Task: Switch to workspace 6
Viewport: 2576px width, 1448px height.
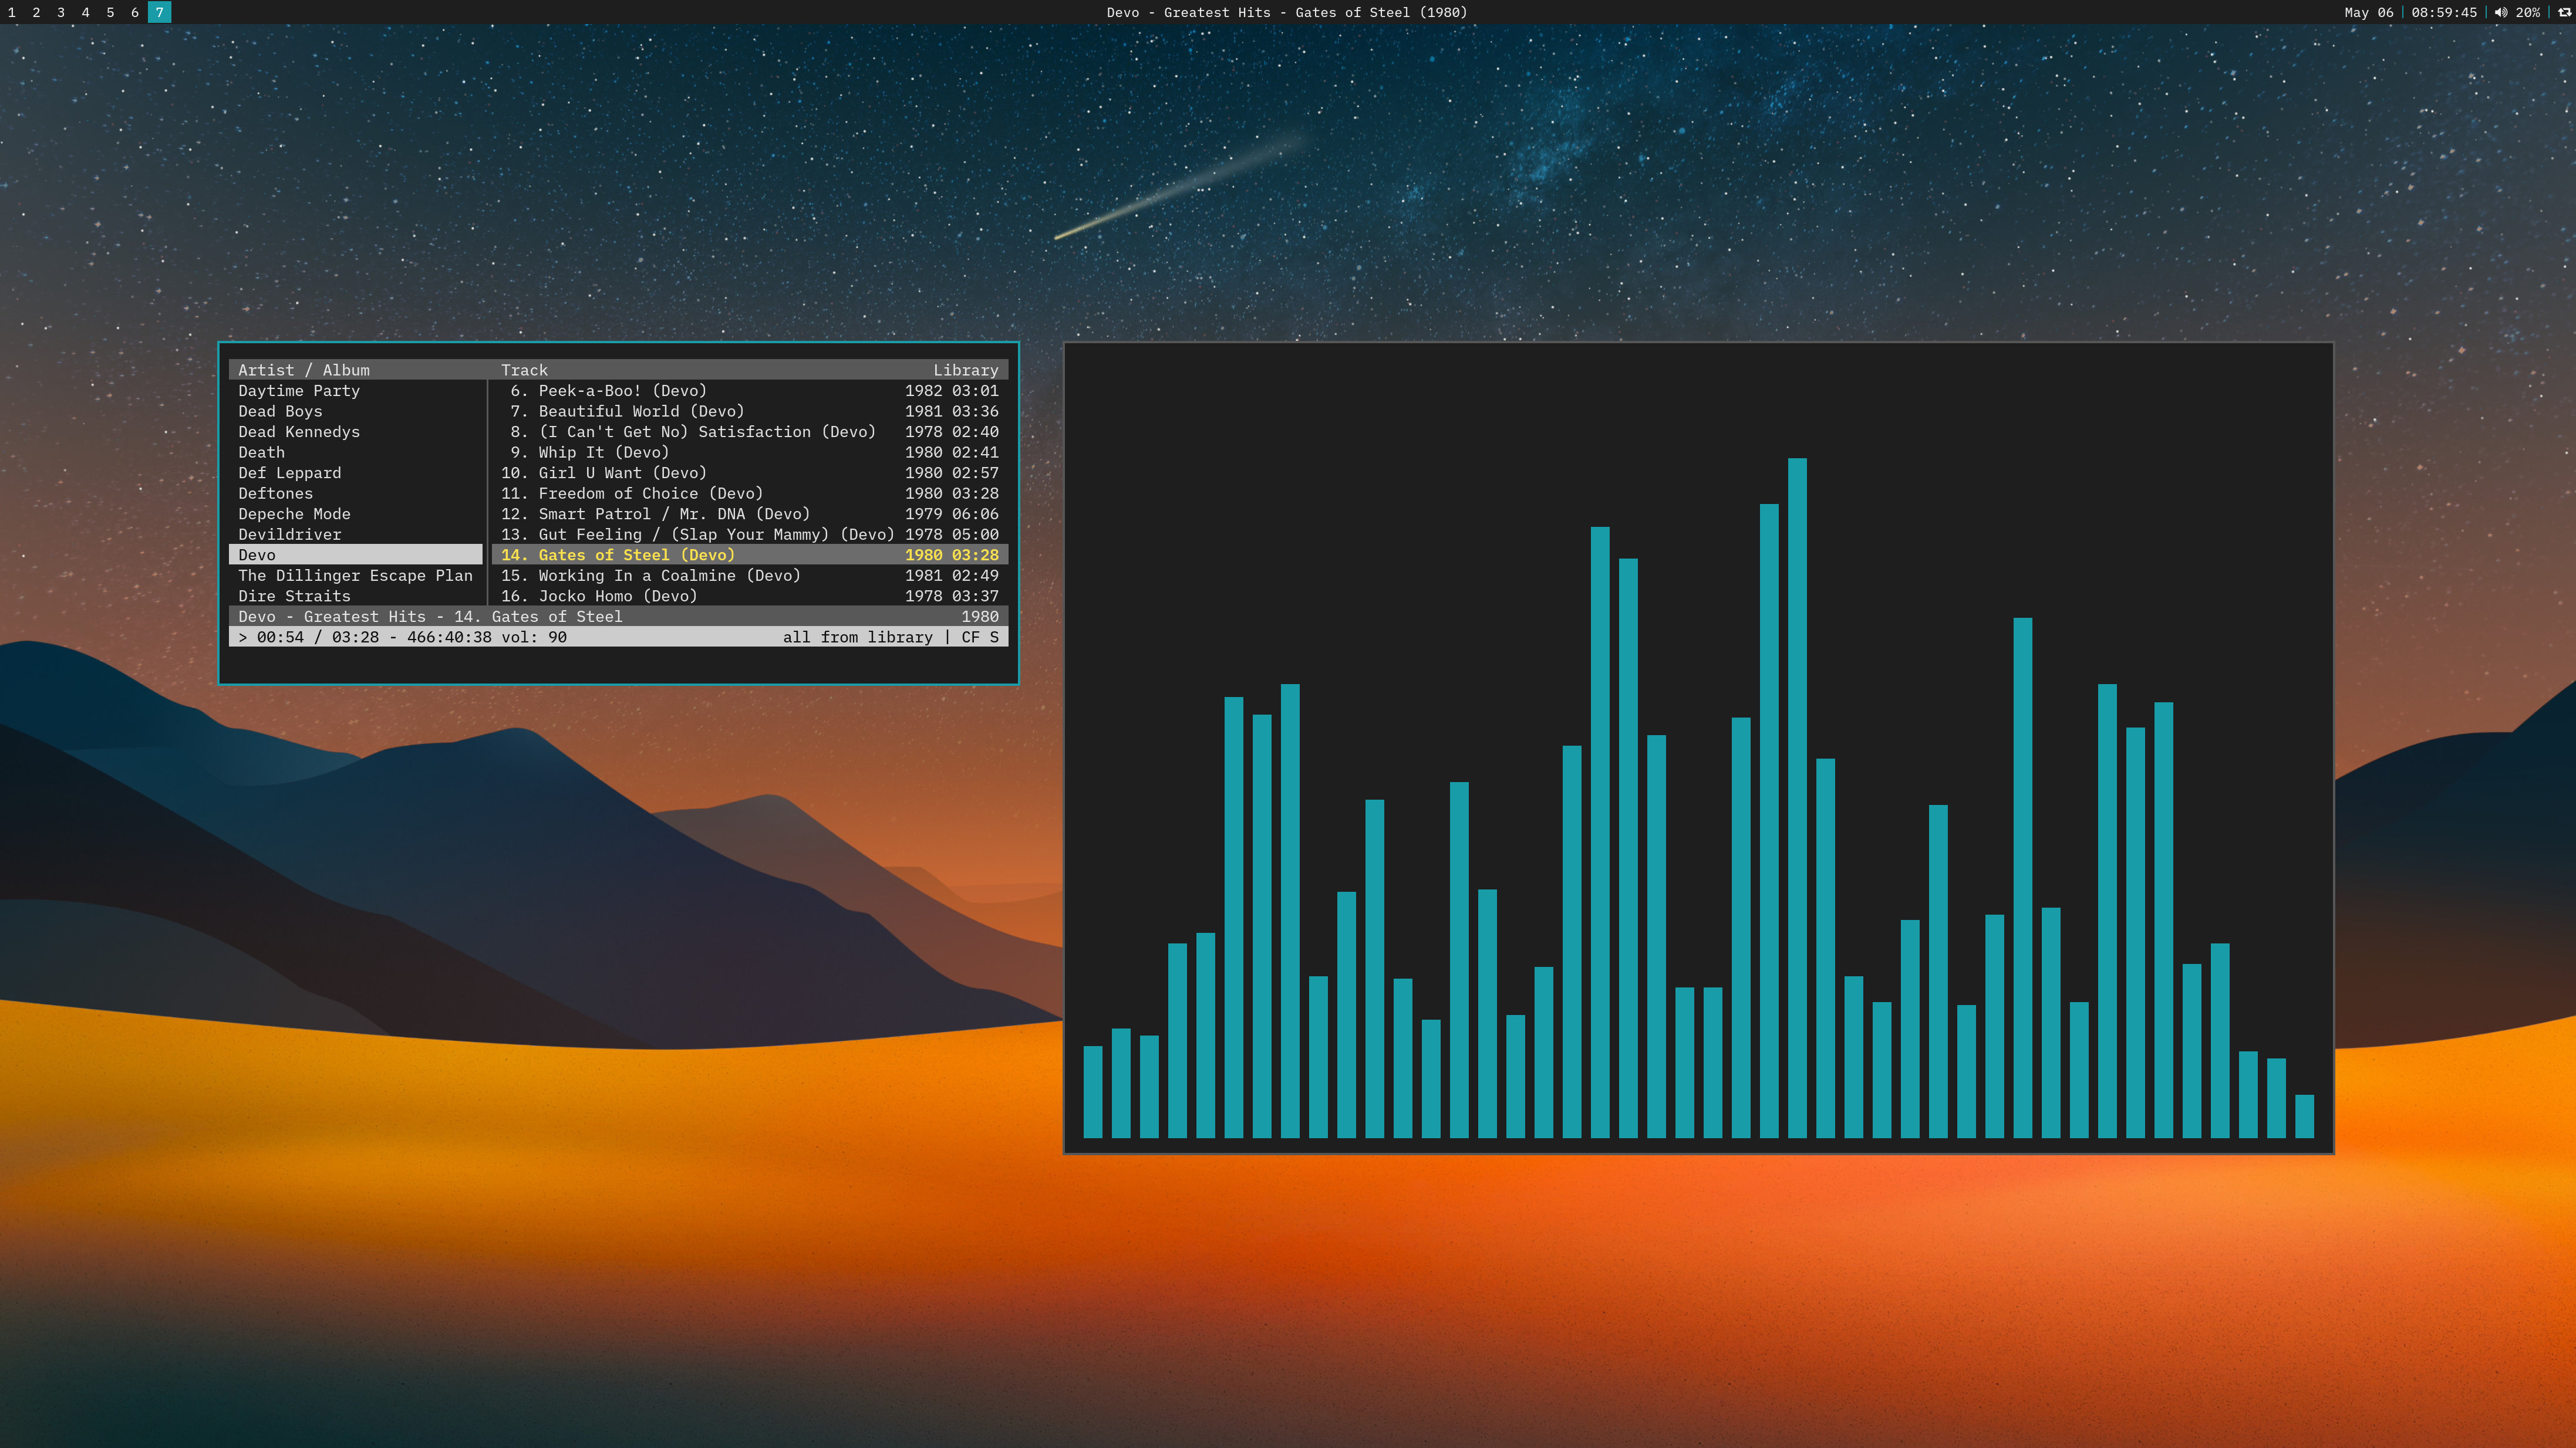Action: click(x=135, y=12)
